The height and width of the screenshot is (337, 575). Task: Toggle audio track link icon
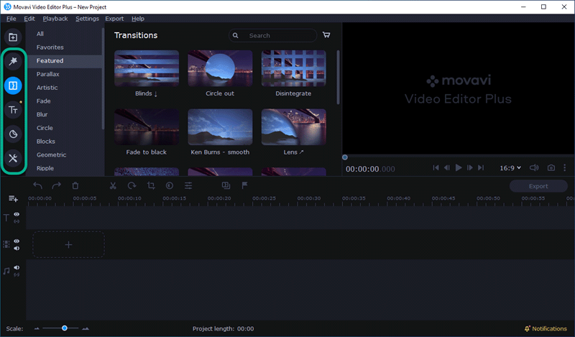[17, 274]
